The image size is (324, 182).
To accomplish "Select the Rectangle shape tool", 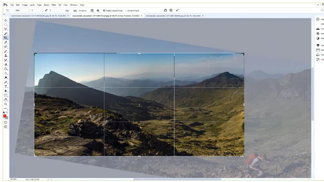I will point(6,96).
